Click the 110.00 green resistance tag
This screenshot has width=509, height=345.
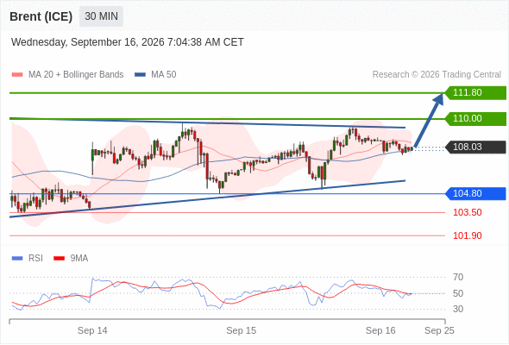click(x=475, y=119)
